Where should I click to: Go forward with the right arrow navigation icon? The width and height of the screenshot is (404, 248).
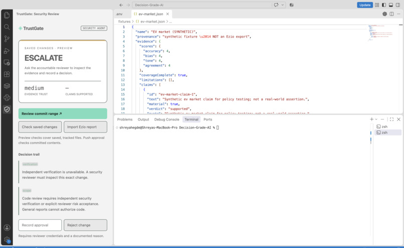(x=128, y=5)
